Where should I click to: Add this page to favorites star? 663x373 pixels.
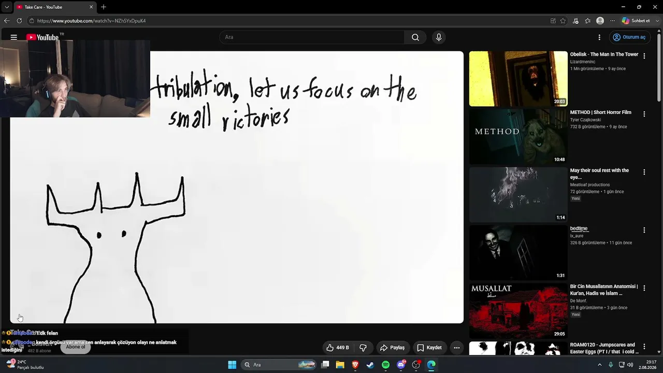[x=563, y=21]
